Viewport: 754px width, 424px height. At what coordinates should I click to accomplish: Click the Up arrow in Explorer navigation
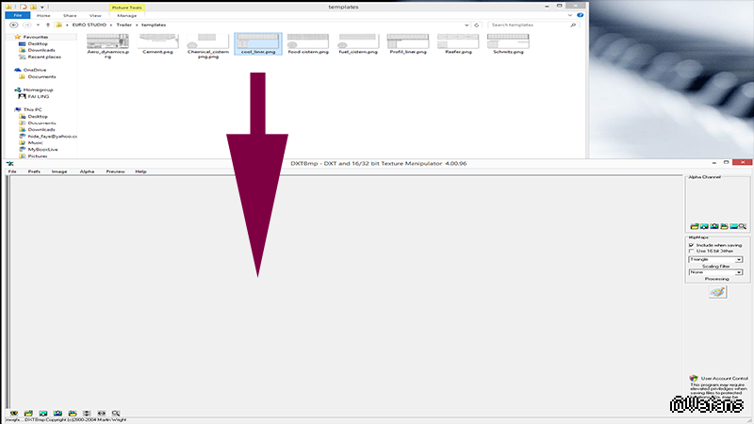point(48,25)
